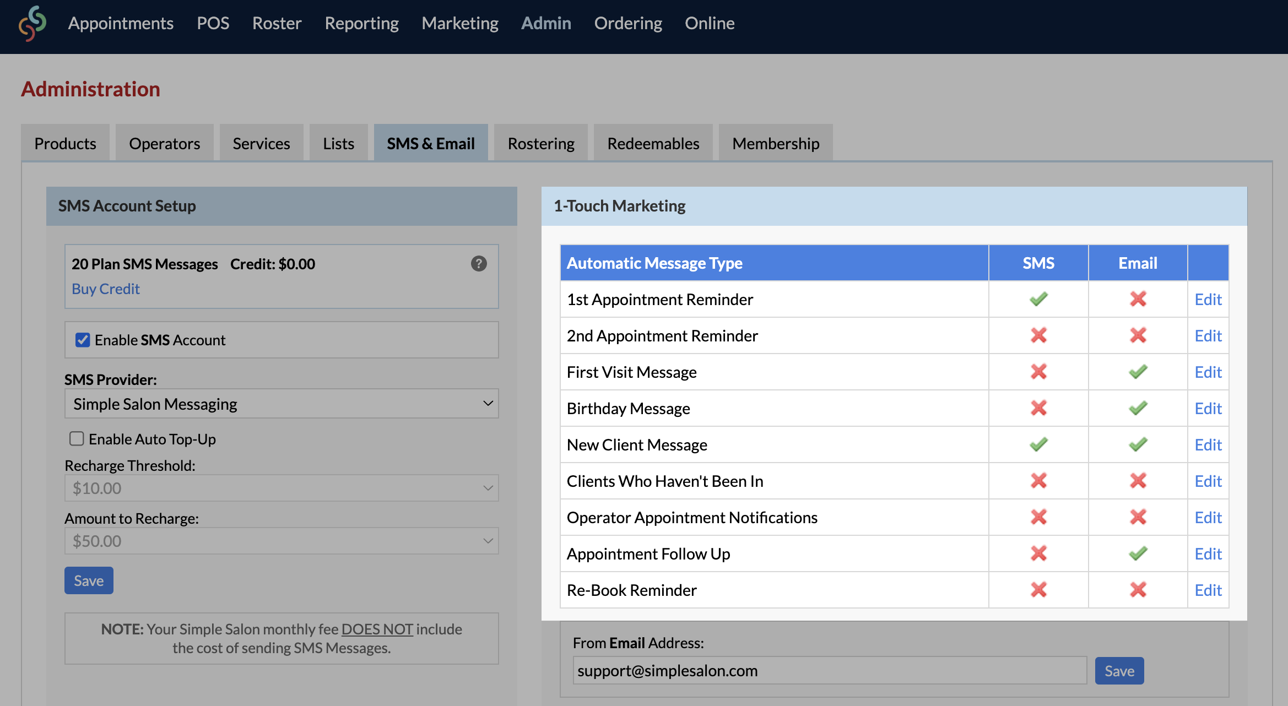Disable the Enable SMS Account checkbox
Image resolution: width=1288 pixels, height=706 pixels.
pos(83,340)
